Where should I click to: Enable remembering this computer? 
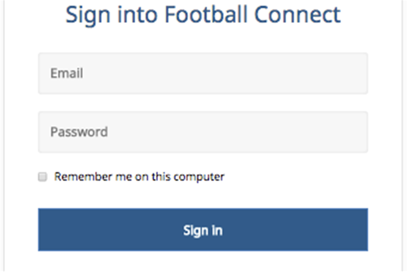click(42, 177)
